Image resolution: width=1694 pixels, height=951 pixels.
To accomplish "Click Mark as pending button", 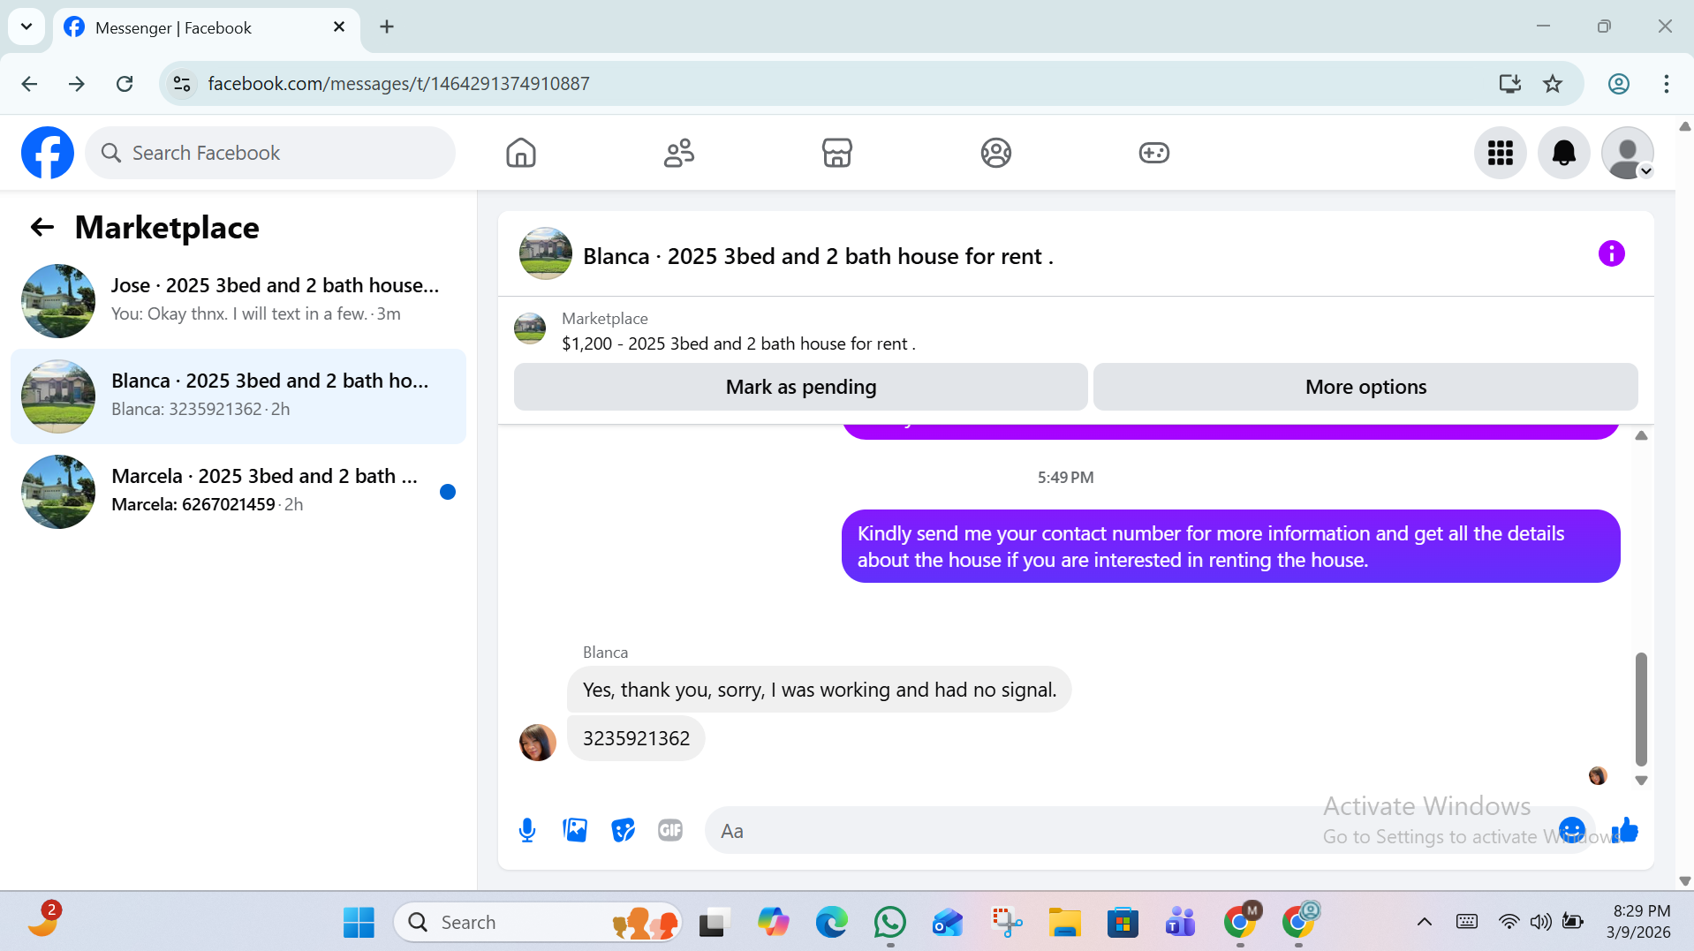I will pyautogui.click(x=800, y=387).
